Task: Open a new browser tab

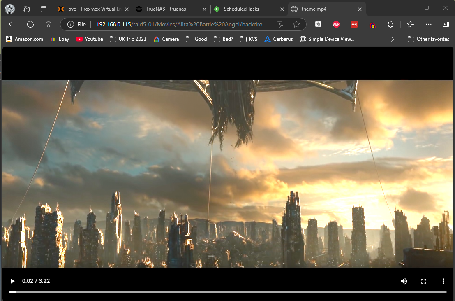Action: [375, 9]
